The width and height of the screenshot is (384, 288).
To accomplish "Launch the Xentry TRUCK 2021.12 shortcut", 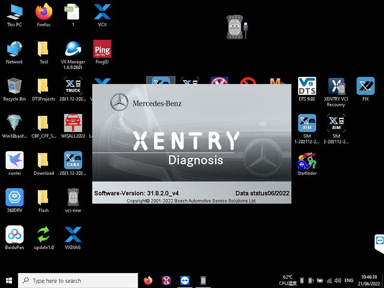I will (x=73, y=89).
